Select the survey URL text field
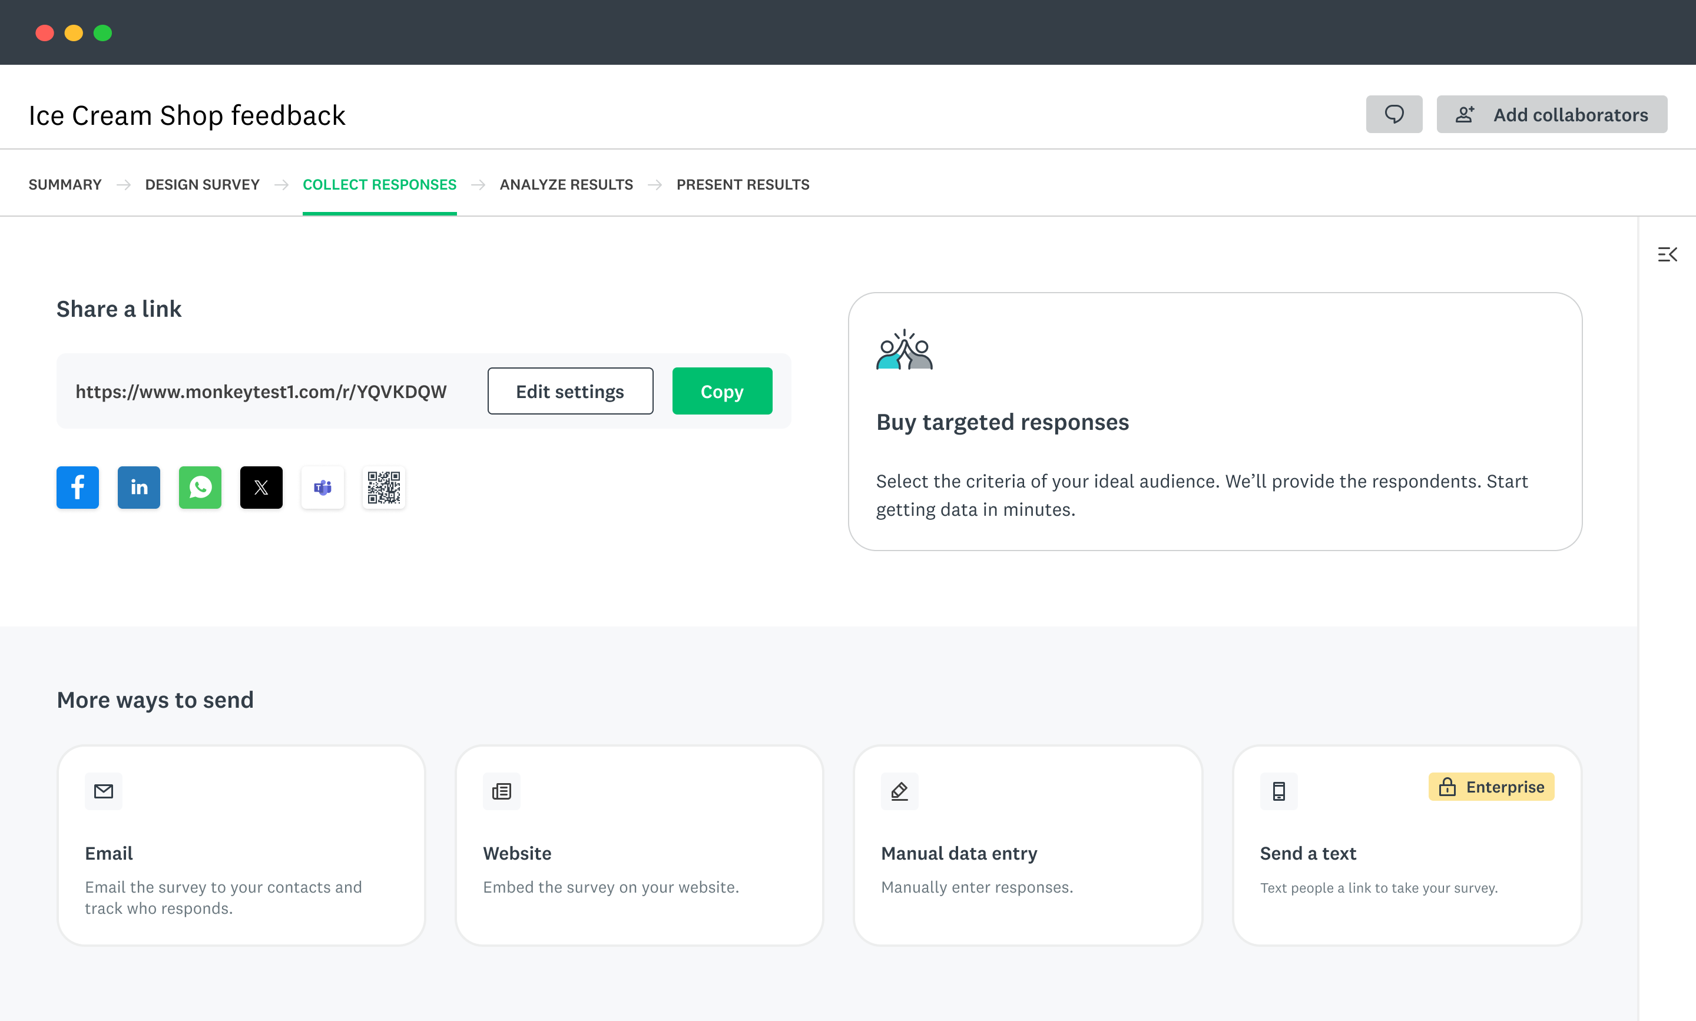1696x1021 pixels. click(261, 392)
